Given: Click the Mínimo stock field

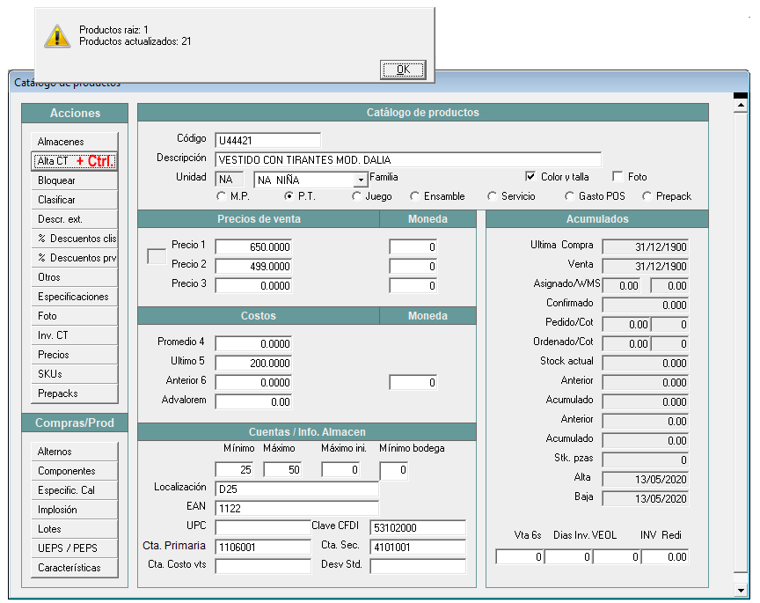Looking at the screenshot, I should [x=234, y=469].
